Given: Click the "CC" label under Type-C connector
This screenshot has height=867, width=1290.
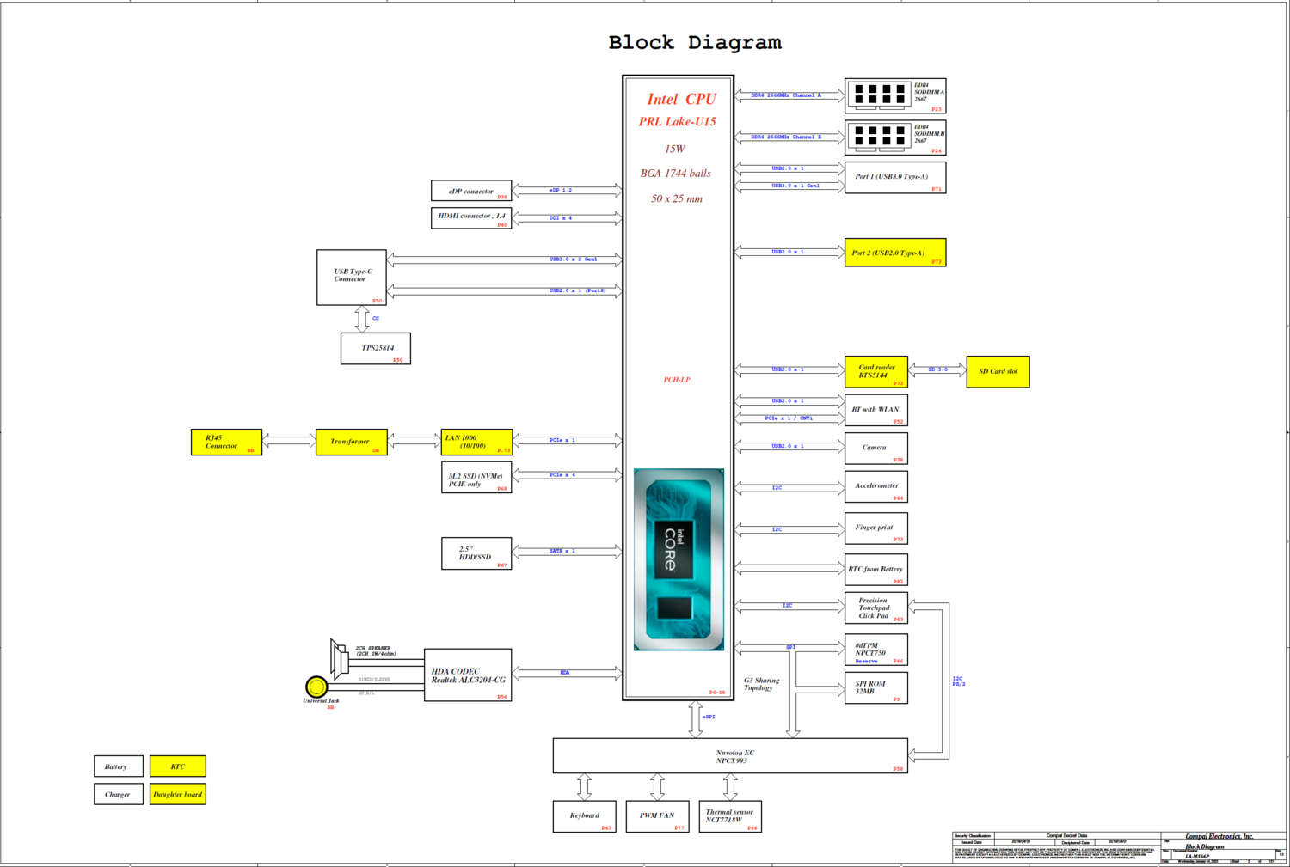Looking at the screenshot, I should coord(376,318).
